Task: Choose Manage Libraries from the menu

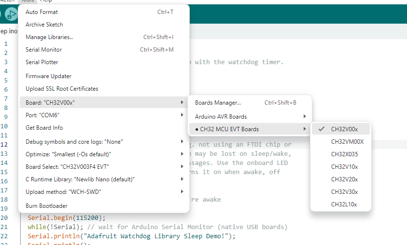Action: pos(49,37)
